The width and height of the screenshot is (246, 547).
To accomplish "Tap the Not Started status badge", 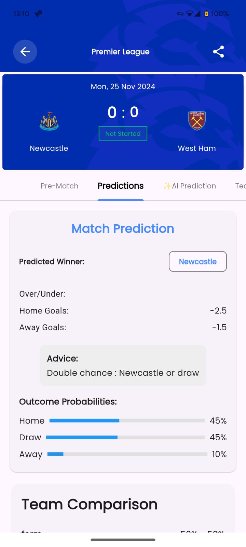I will pyautogui.click(x=123, y=134).
